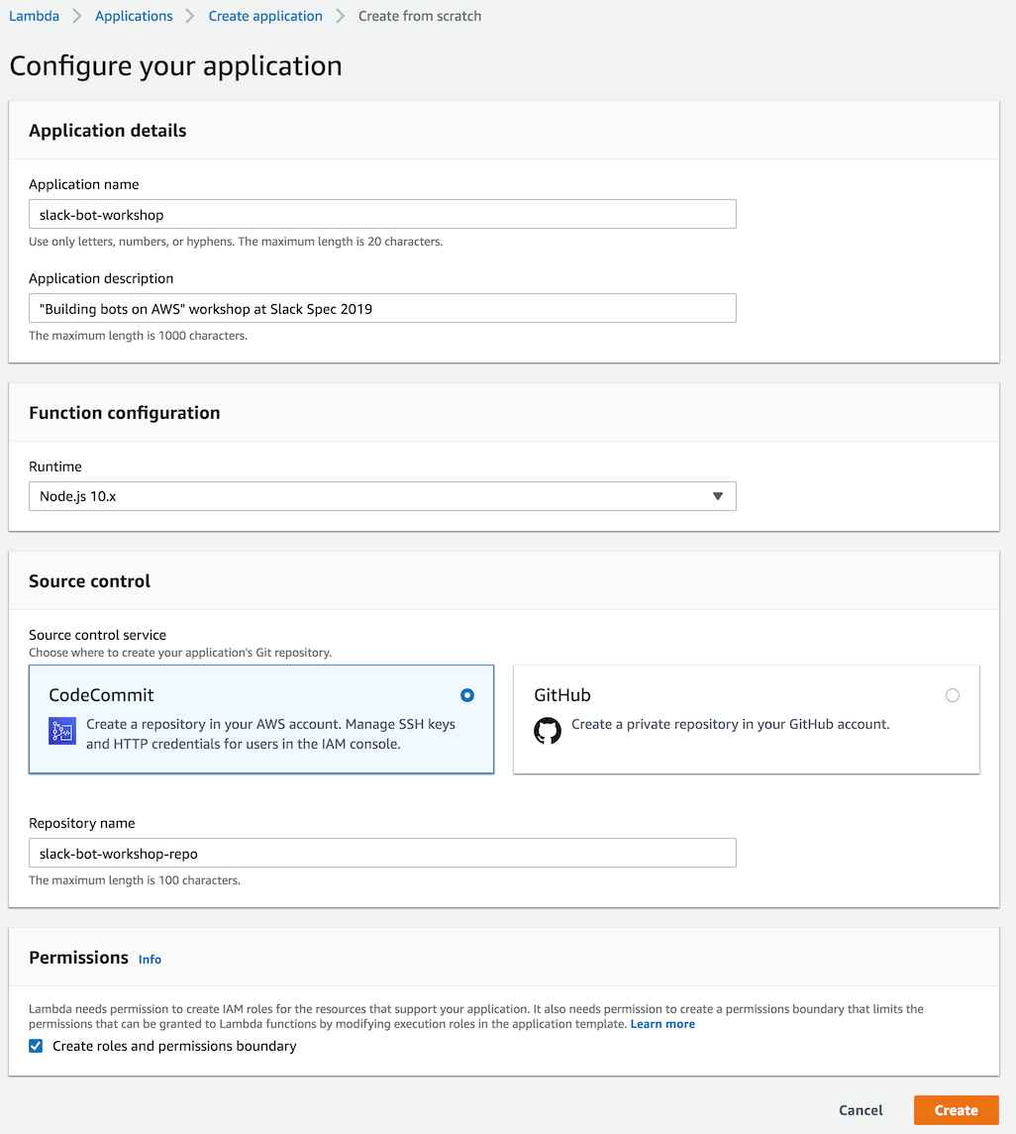Click 'Choose where to create your application's Git repository'
Screen dimensions: 1016x1134
point(180,653)
